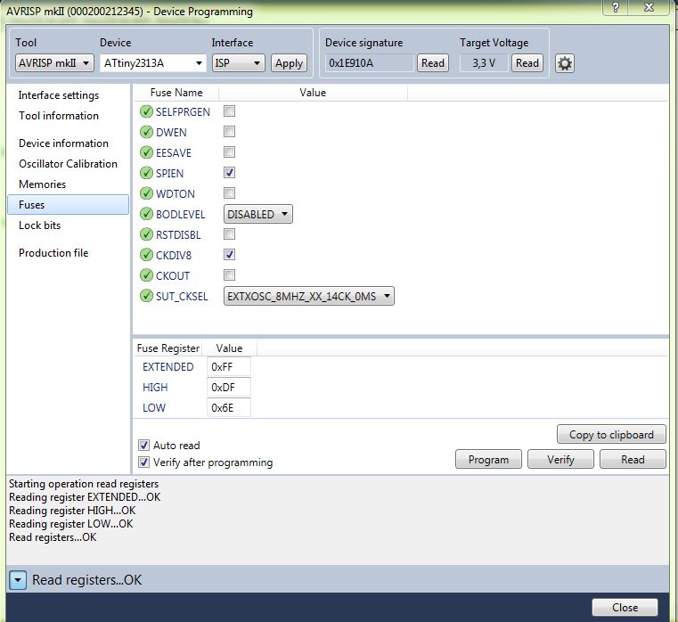This screenshot has width=678, height=622.
Task: Toggle the EESAVE fuse checkbox
Action: coord(229,152)
